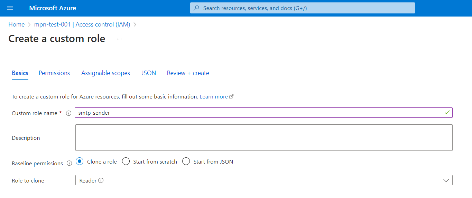Click the ellipsis beside Create a custom role

pyautogui.click(x=119, y=39)
